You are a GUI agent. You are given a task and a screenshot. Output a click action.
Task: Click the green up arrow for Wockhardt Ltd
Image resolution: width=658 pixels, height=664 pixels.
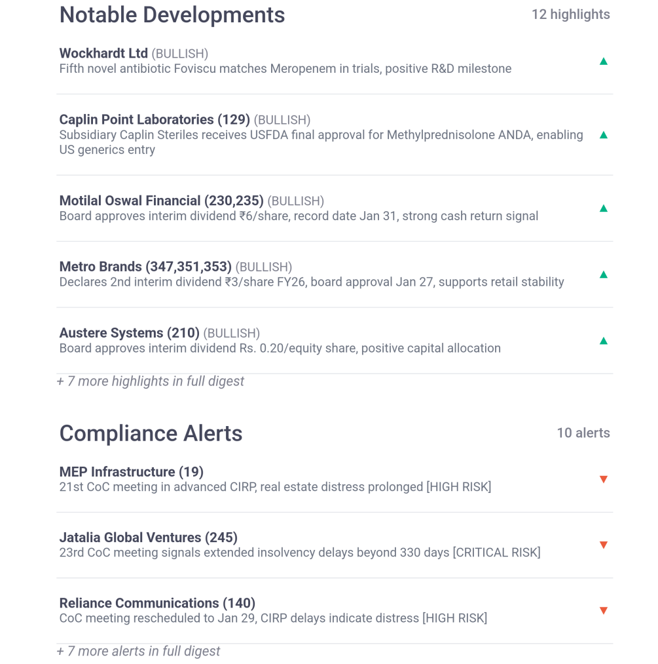point(604,62)
